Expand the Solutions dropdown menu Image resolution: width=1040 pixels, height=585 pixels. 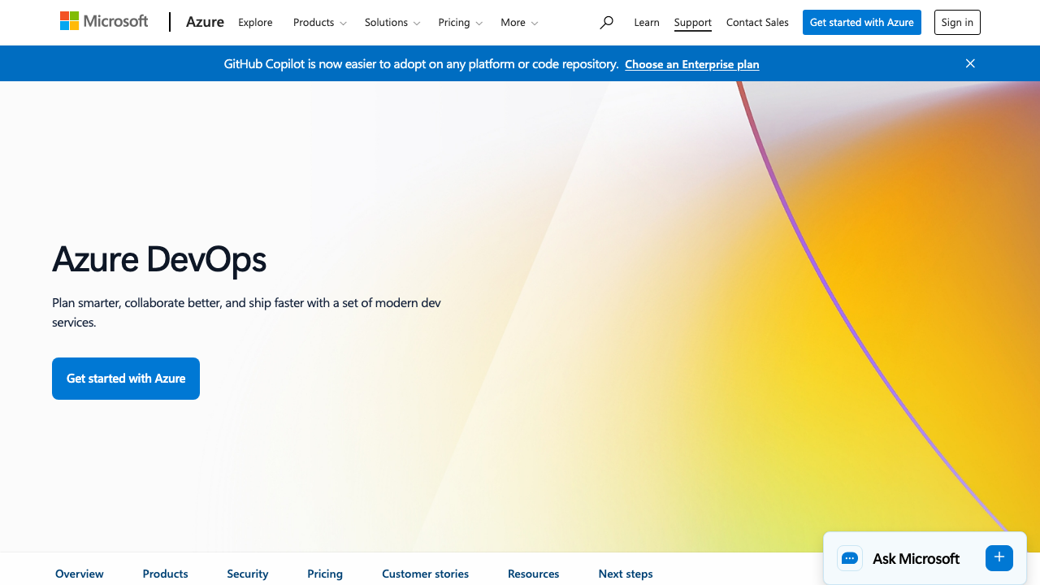click(x=392, y=23)
